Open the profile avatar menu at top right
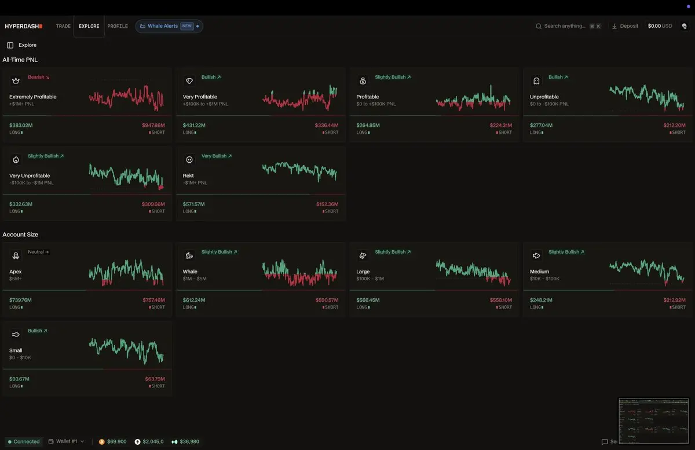The image size is (695, 450). (x=685, y=26)
